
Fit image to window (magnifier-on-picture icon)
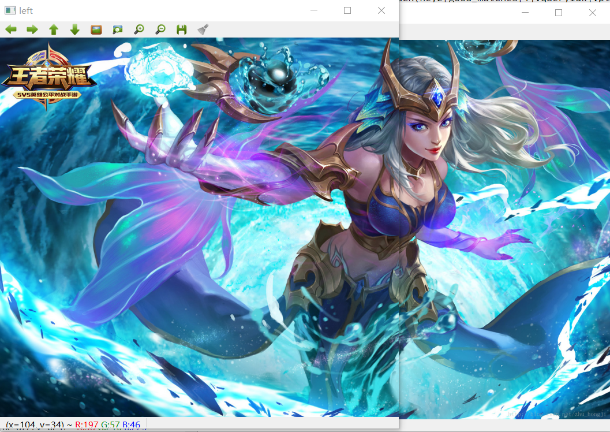(x=118, y=29)
